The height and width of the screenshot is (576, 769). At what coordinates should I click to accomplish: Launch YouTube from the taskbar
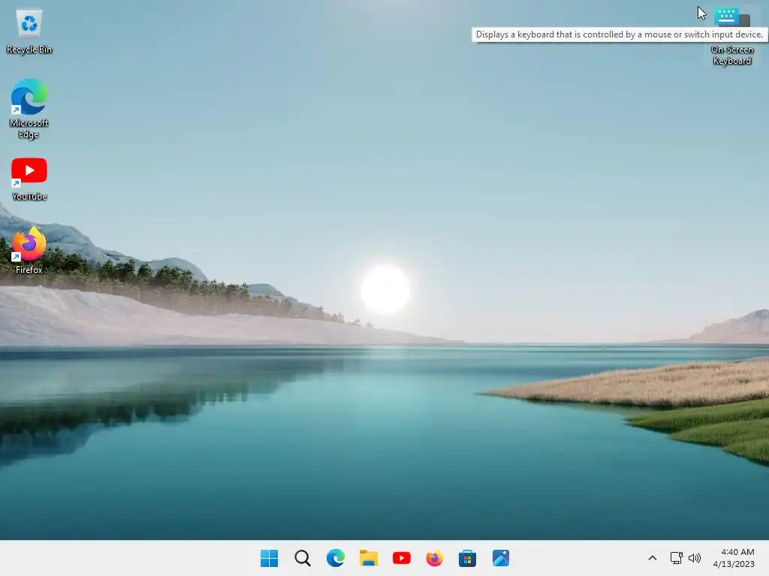pos(402,558)
